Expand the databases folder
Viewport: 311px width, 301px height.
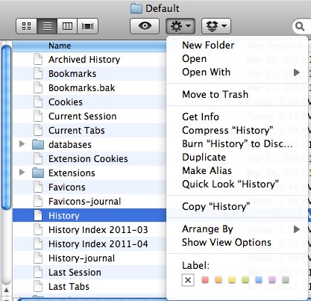(x=22, y=143)
